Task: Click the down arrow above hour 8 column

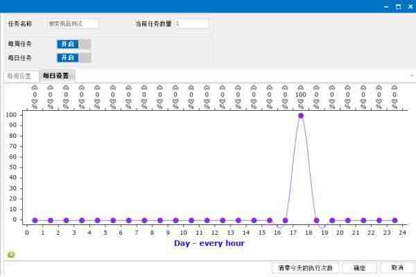Action: coord(160,101)
